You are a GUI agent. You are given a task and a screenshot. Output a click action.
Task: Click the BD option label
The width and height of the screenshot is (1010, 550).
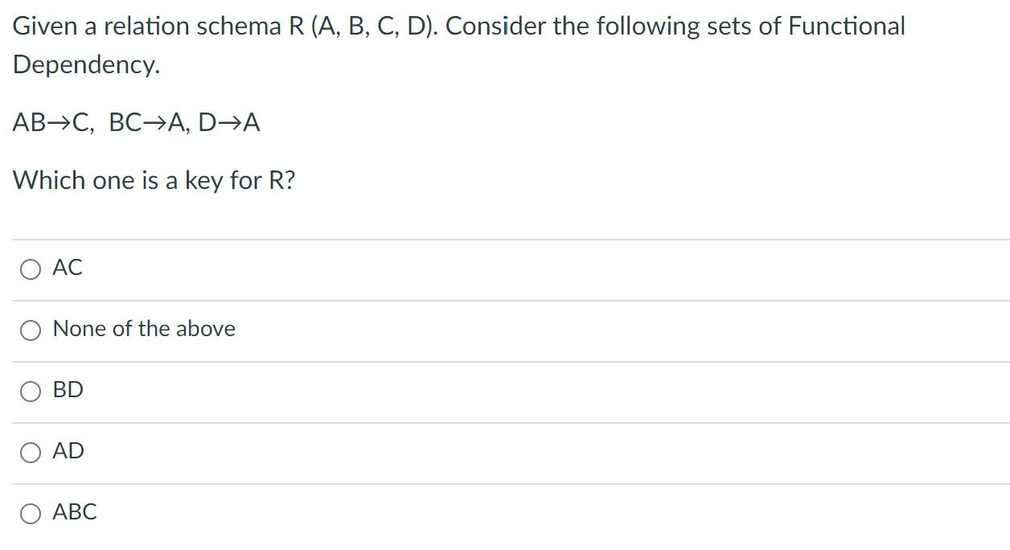click(x=68, y=390)
